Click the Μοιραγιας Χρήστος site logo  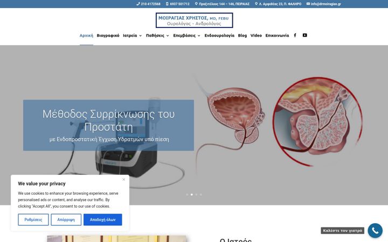pos(194,20)
